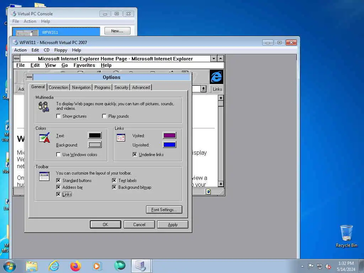Open the Recycle Bin desktop icon

click(346, 236)
